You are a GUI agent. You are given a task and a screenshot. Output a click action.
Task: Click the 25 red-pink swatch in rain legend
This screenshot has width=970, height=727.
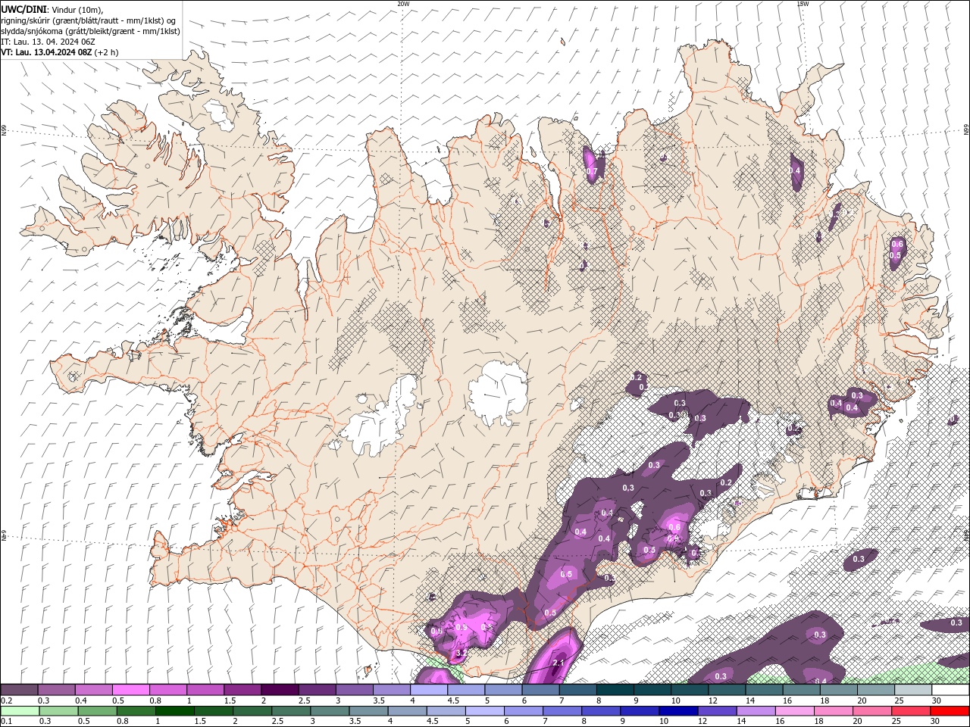coord(911,711)
